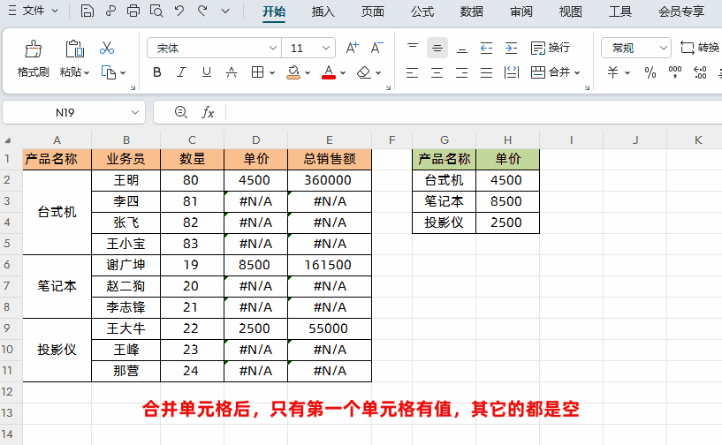
Task: Open the 工具 tab
Action: [620, 11]
